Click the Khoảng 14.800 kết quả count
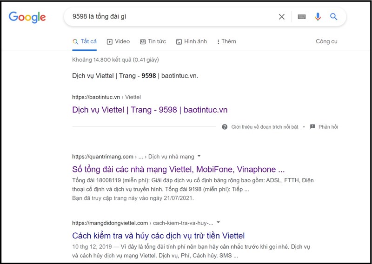Viewport: 372px width, 264px height. tap(115, 60)
